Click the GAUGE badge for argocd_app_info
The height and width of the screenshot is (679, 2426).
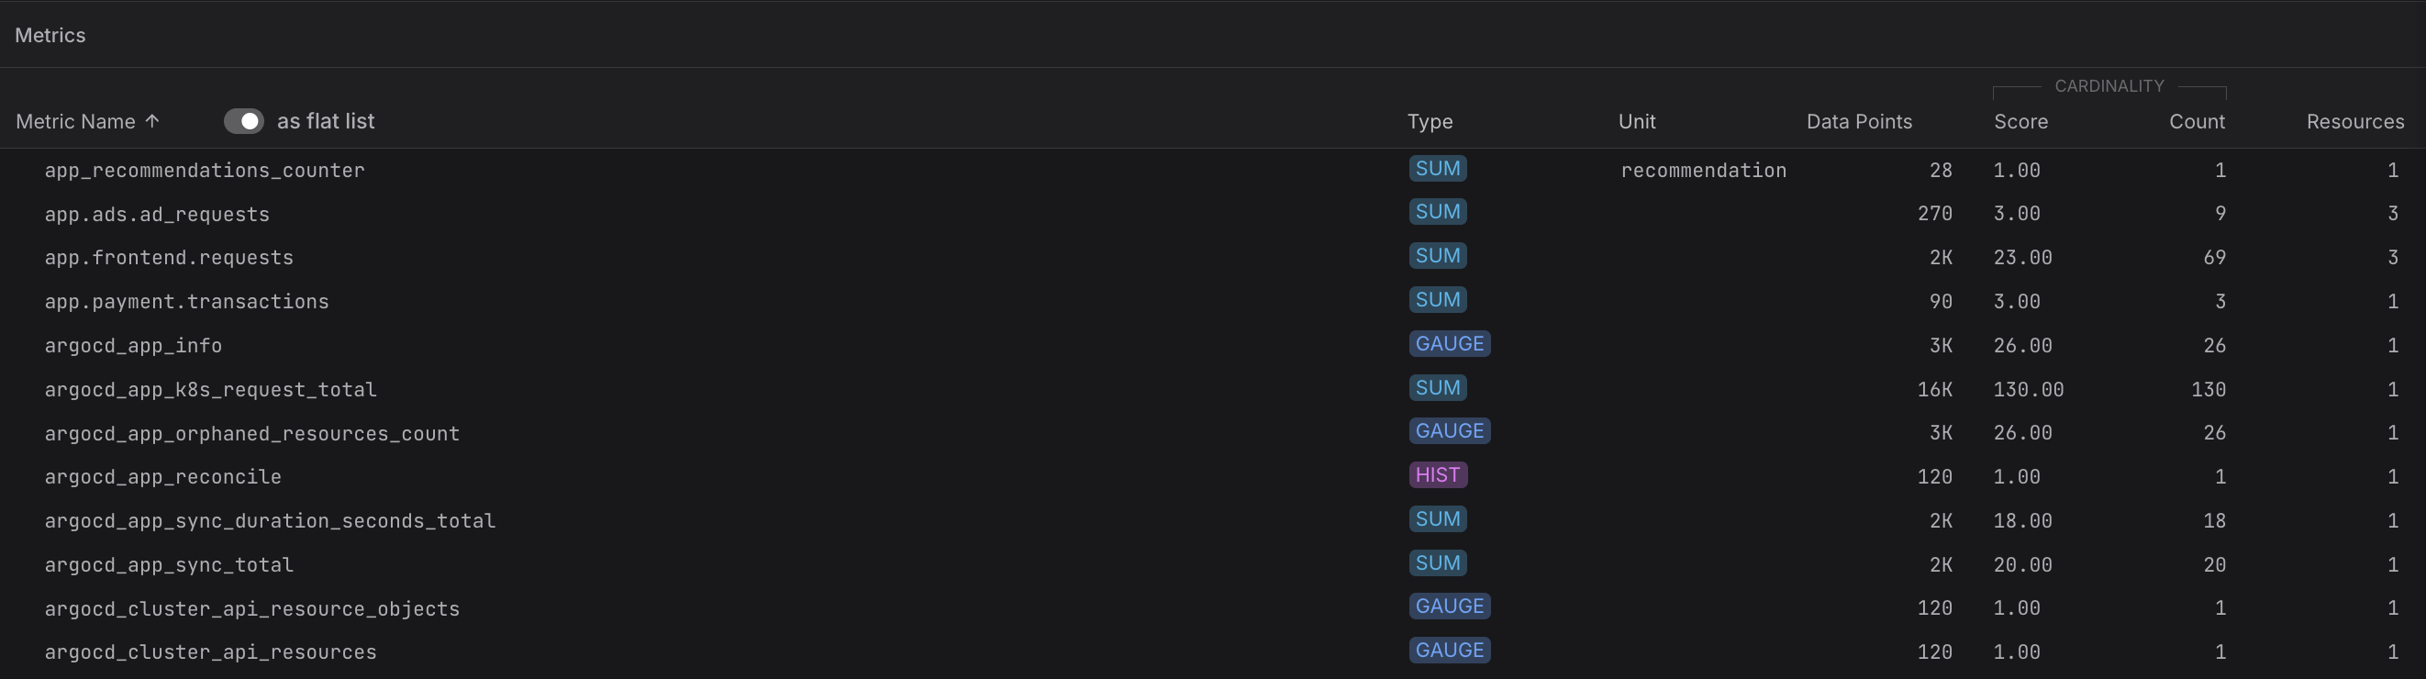click(x=1449, y=344)
